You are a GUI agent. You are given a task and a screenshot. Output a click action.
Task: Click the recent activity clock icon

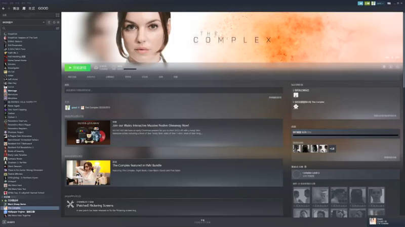(54, 22)
